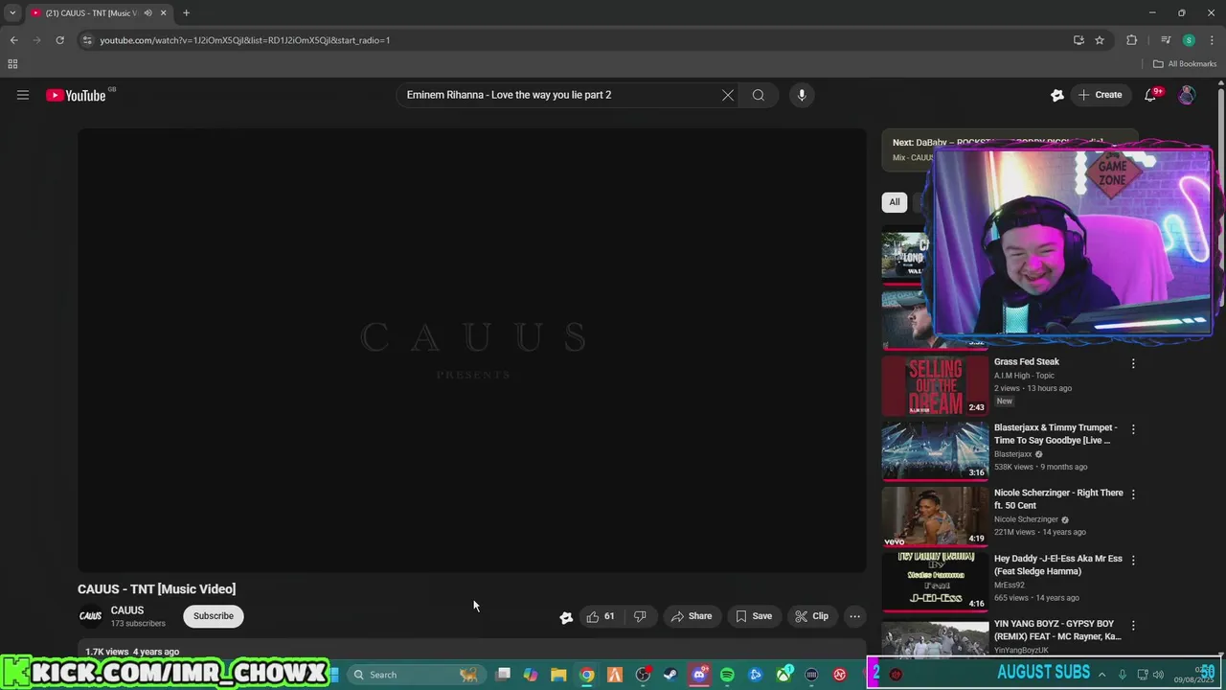Open Discord from the taskbar
The image size is (1226, 690).
[699, 675]
